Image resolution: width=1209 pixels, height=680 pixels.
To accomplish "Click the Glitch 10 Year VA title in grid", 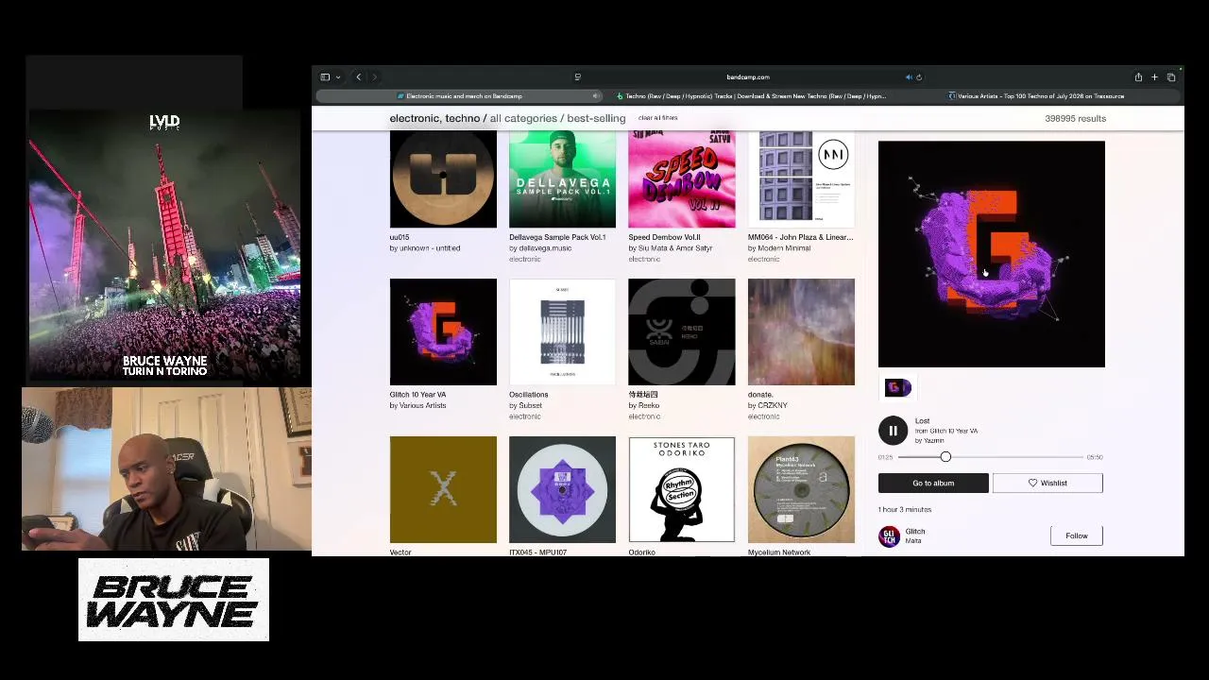I will click(417, 395).
